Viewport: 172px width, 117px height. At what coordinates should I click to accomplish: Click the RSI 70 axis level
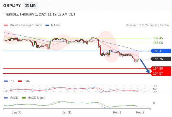[x=155, y=86]
